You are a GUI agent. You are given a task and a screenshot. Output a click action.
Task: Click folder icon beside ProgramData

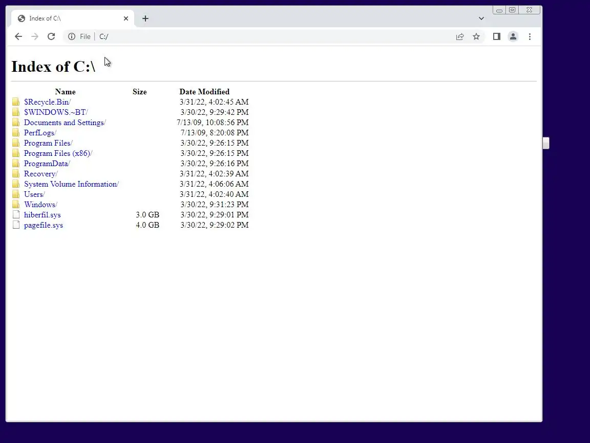(x=16, y=163)
